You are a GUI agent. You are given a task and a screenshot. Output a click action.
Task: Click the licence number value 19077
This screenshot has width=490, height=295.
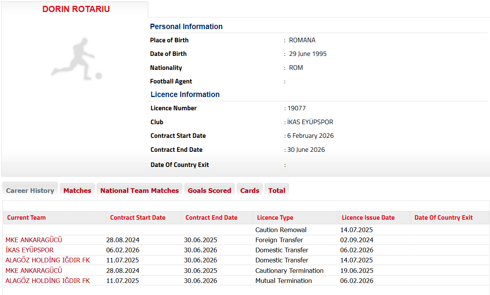tap(296, 108)
